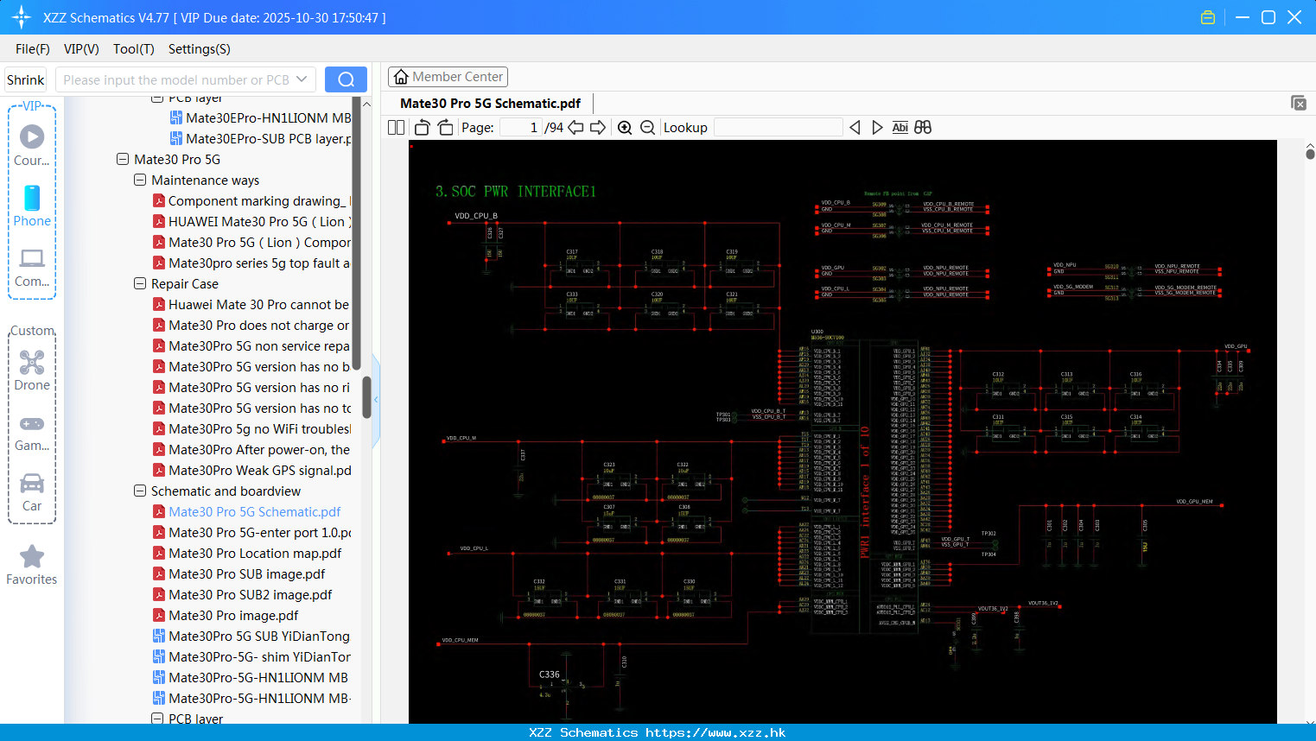Collapse the bottom PCB layer node
Screen dimensions: 1316x741
point(157,719)
